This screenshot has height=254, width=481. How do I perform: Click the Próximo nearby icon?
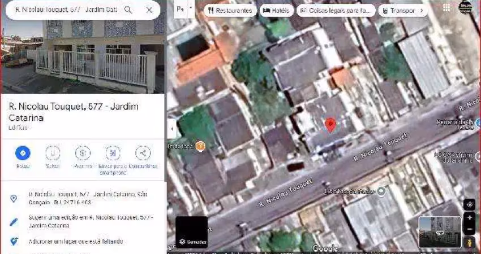click(x=83, y=153)
